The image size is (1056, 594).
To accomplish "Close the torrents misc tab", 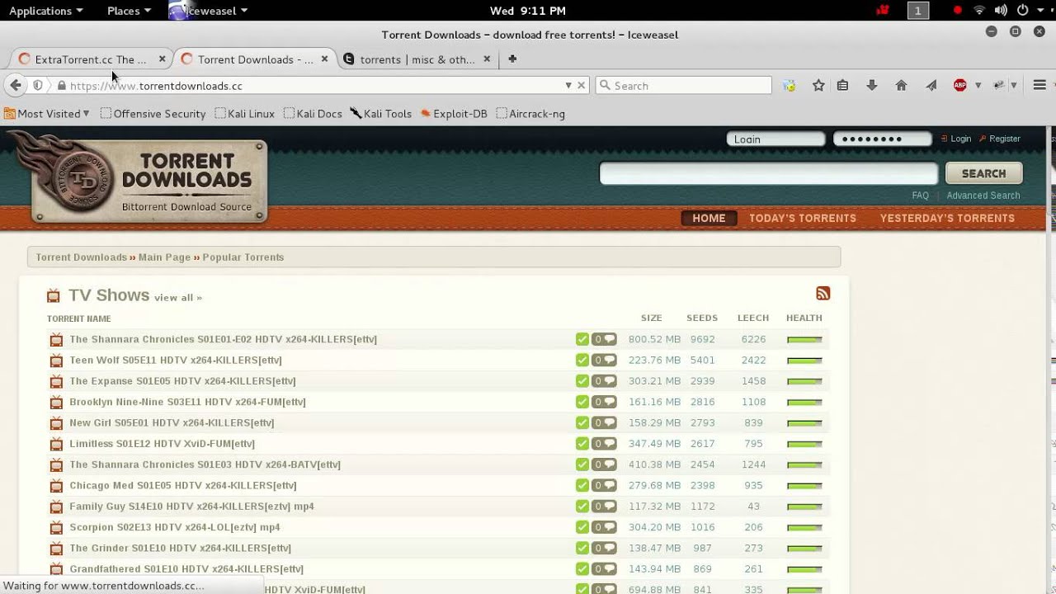I will 487,59.
